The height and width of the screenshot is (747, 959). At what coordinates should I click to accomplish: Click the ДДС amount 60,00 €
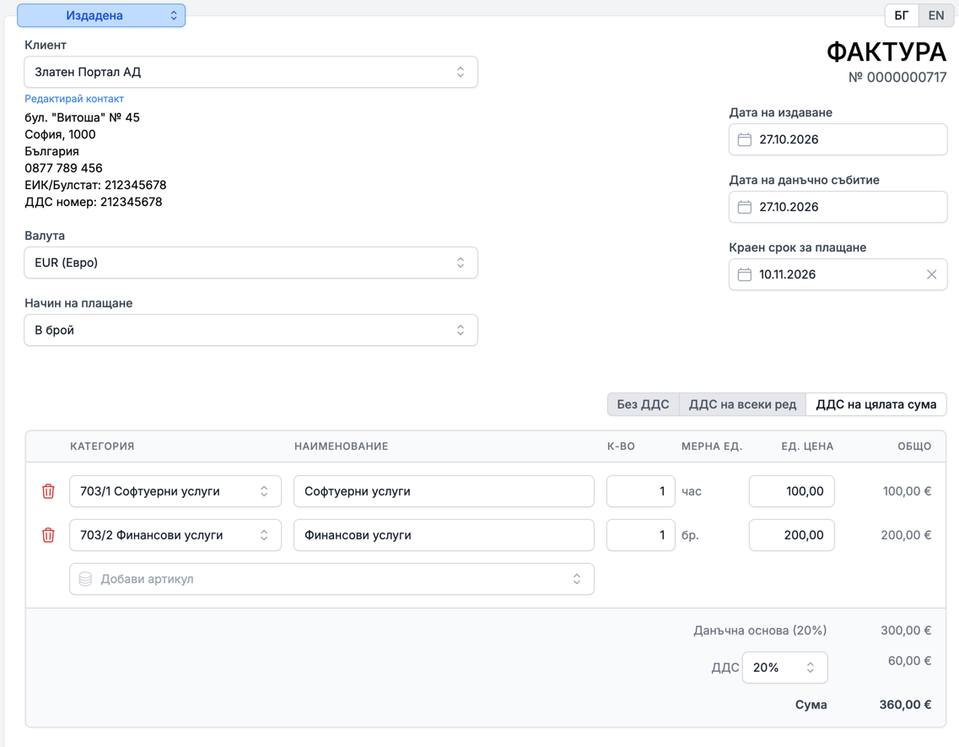click(909, 661)
